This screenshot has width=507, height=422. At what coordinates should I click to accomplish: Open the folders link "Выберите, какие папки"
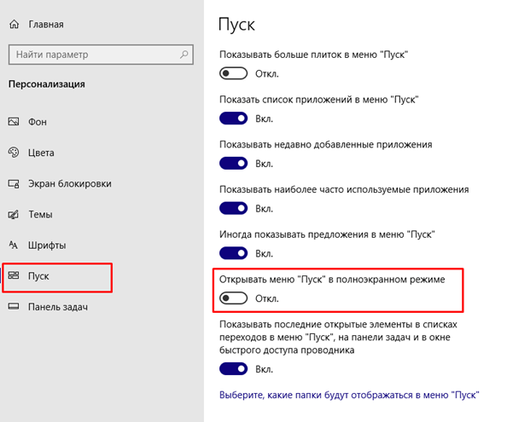coord(349,395)
